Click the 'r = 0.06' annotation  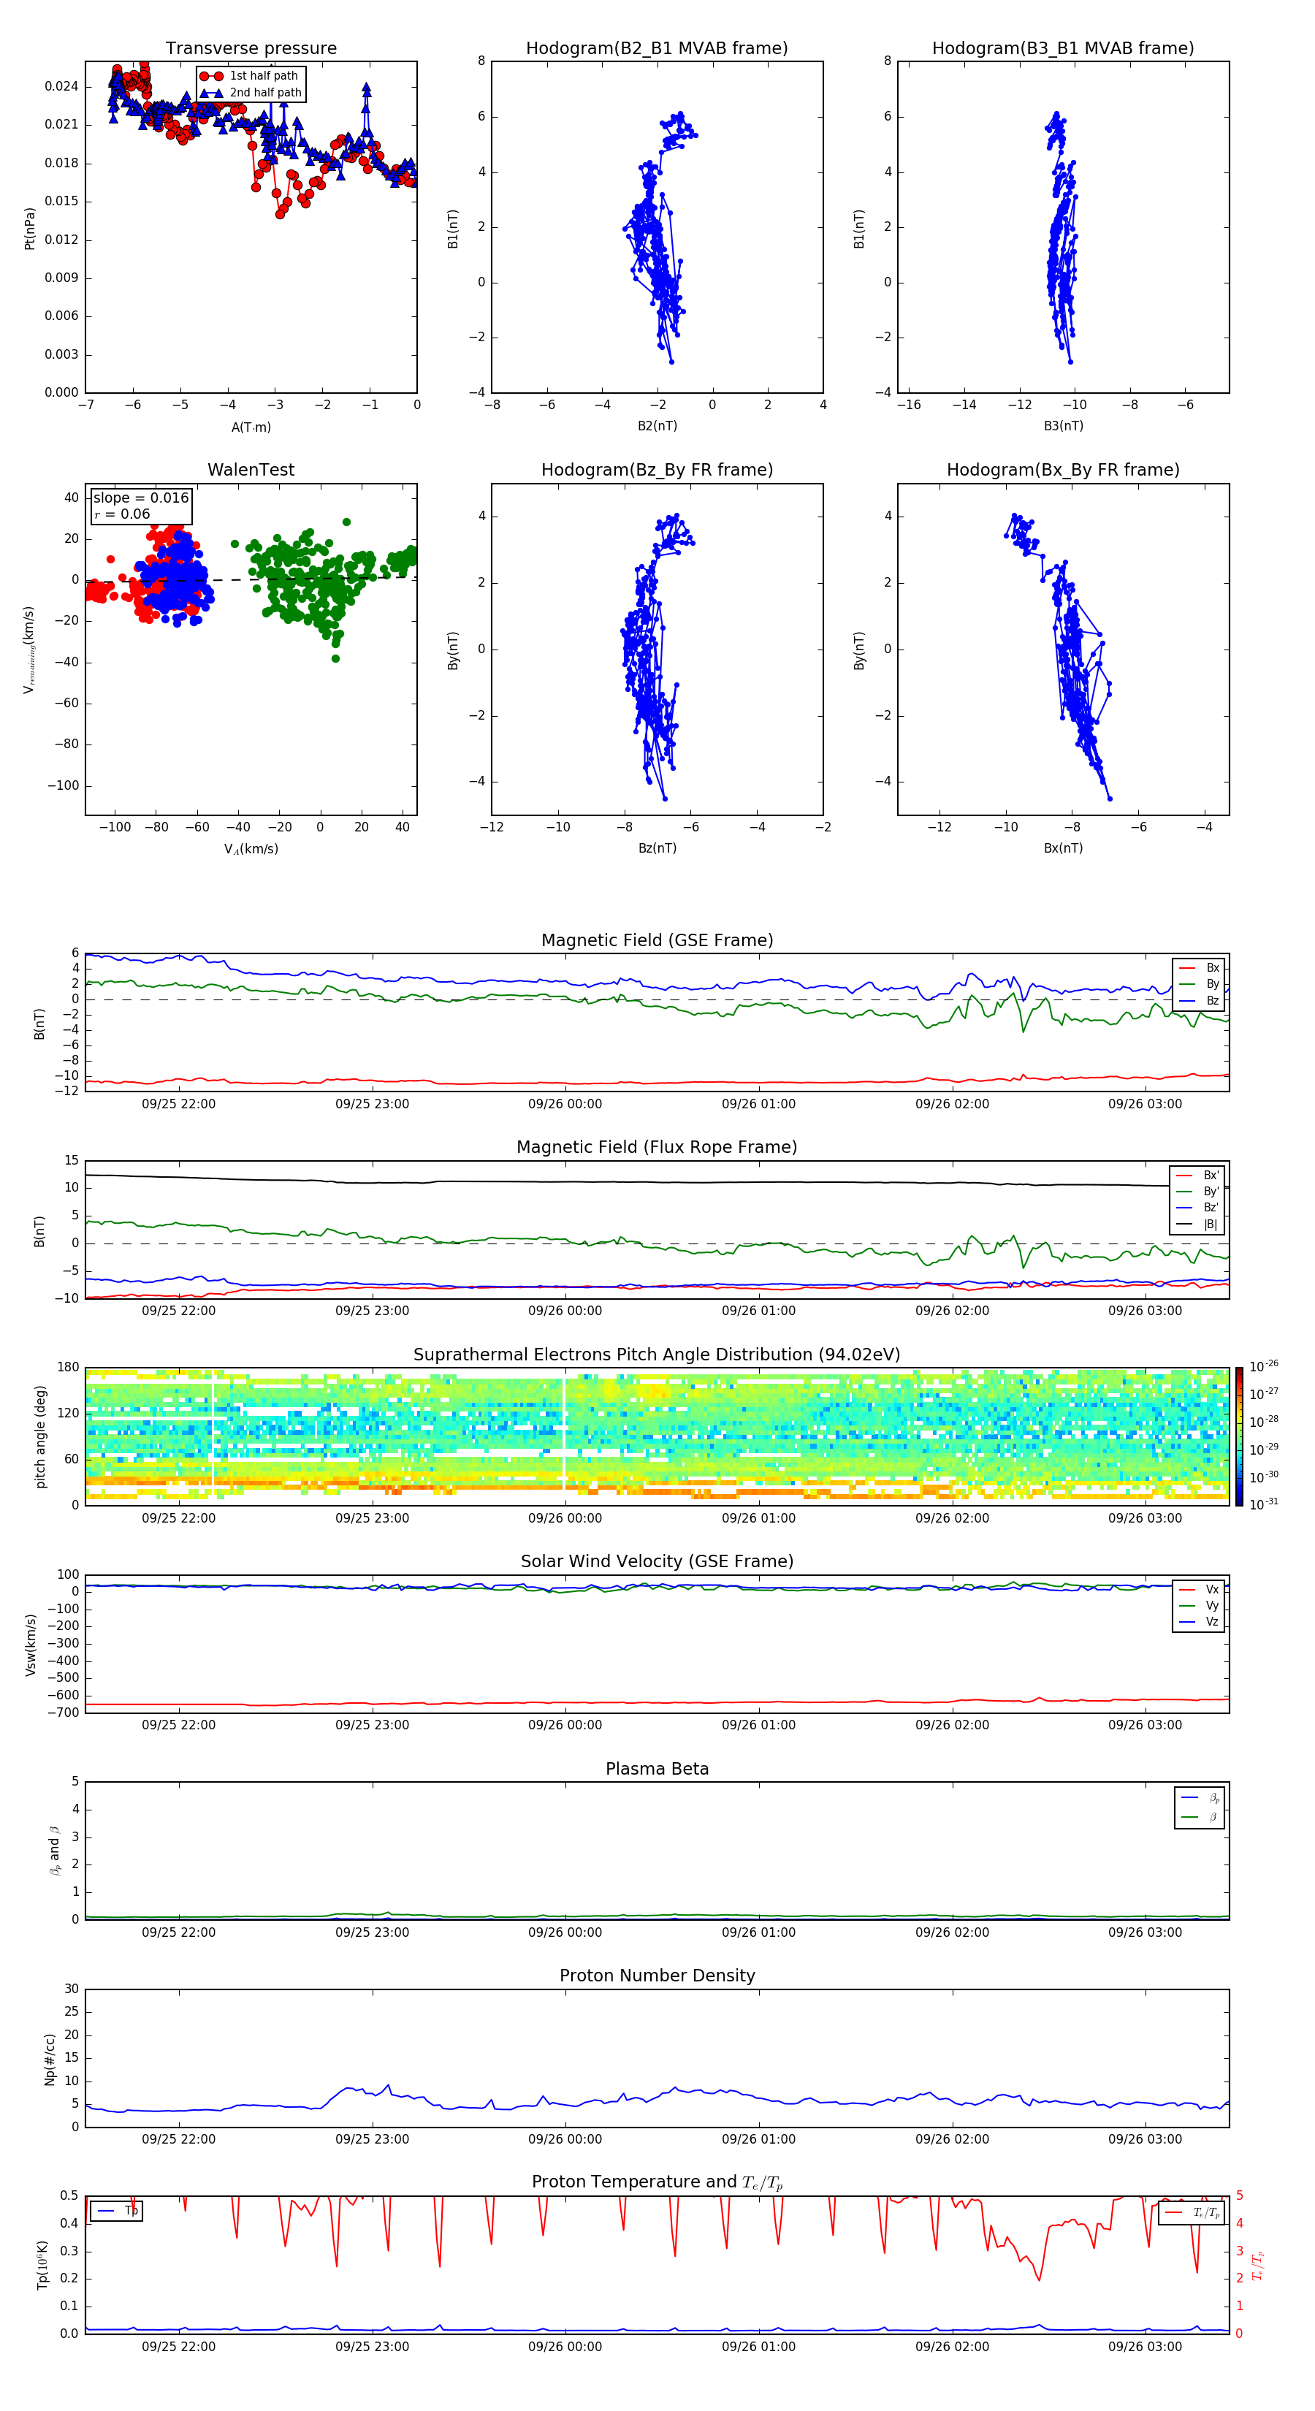tap(123, 514)
